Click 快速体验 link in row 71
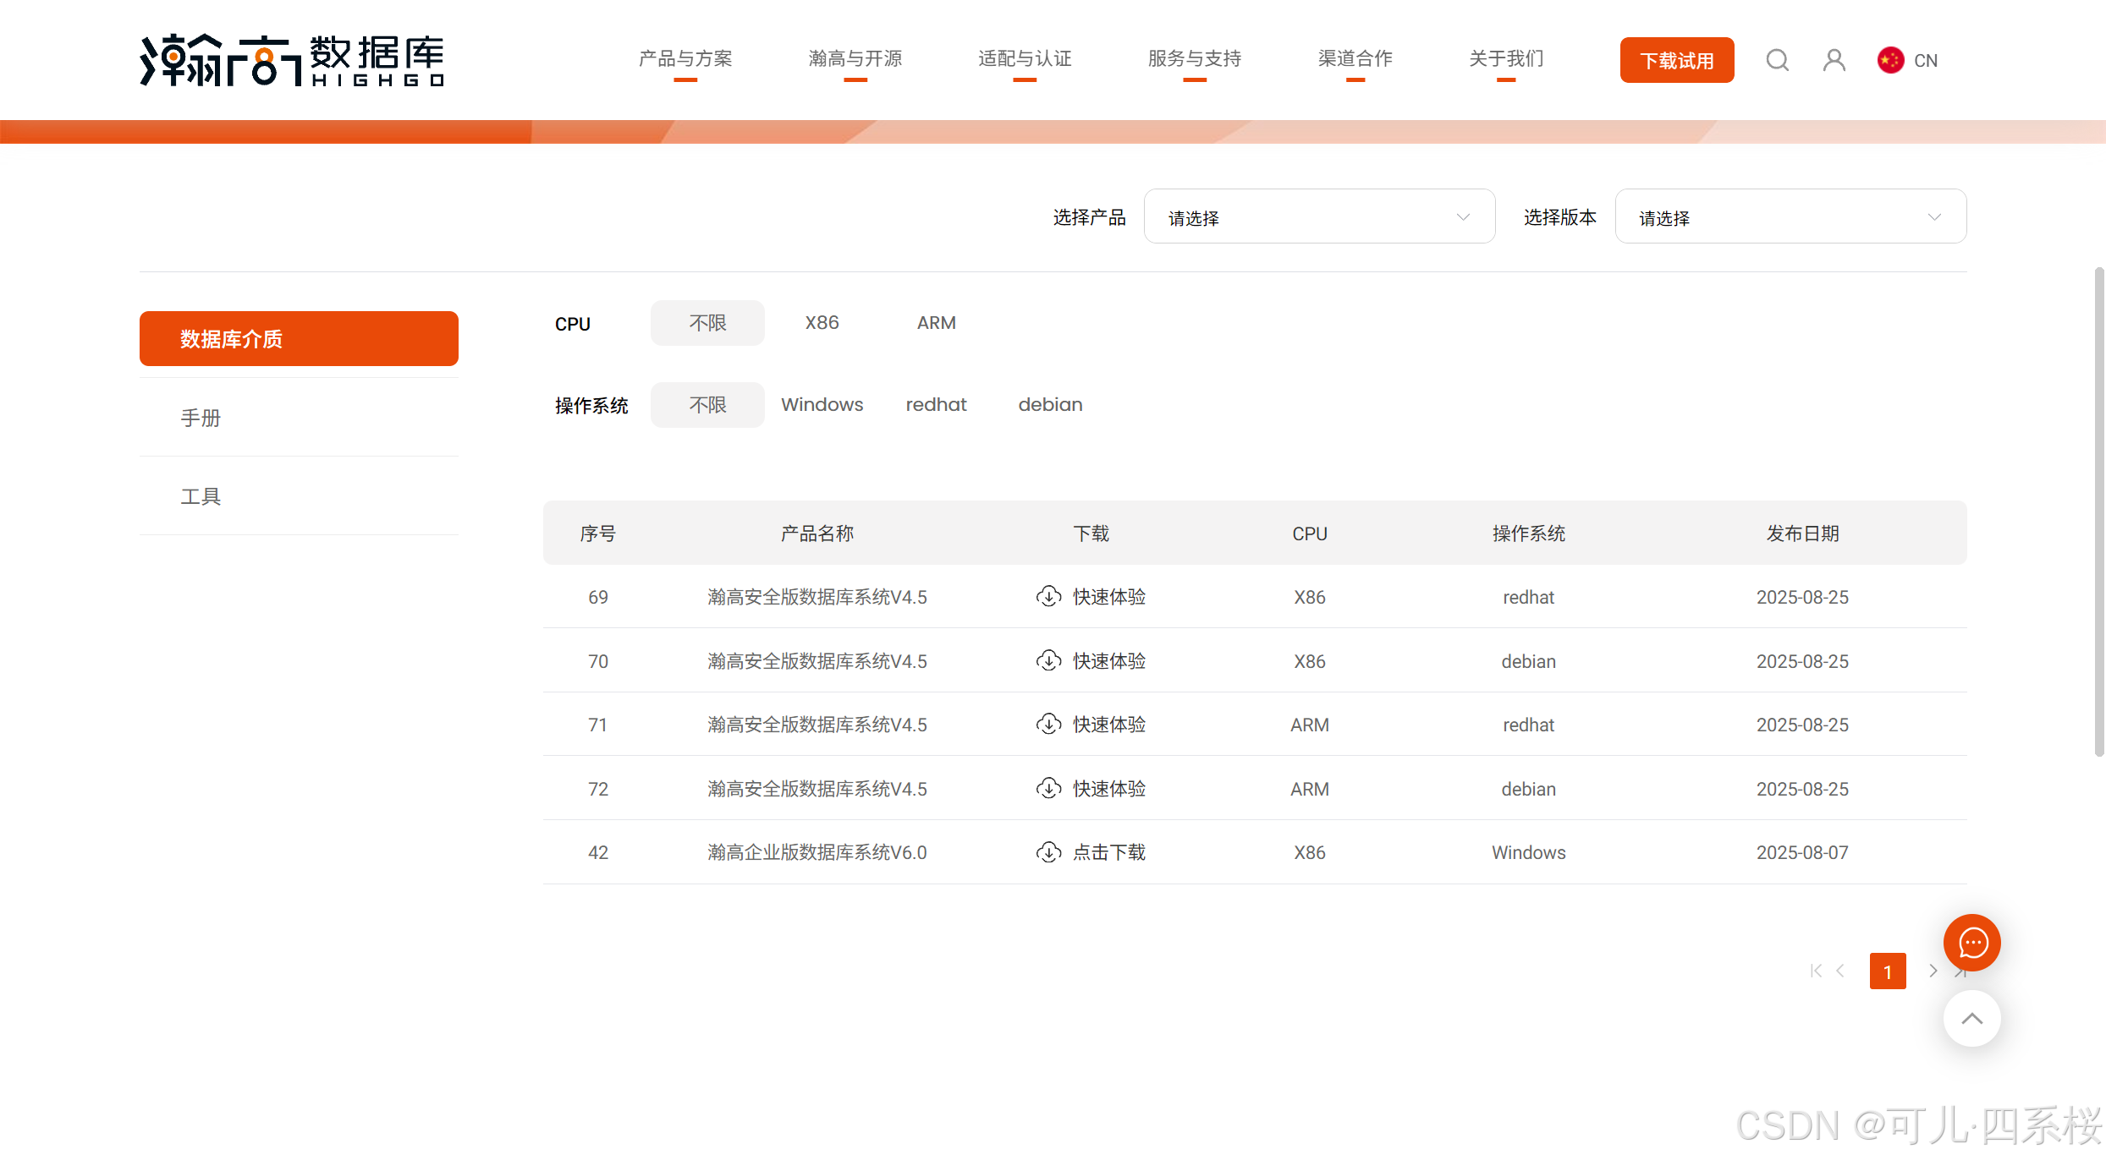This screenshot has height=1160, width=2106. (x=1108, y=725)
